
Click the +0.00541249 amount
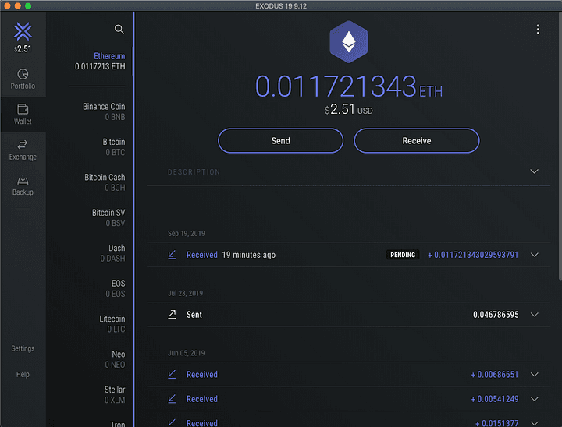click(x=495, y=399)
